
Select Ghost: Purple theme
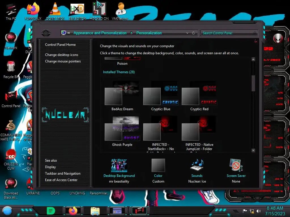pyautogui.click(x=122, y=131)
